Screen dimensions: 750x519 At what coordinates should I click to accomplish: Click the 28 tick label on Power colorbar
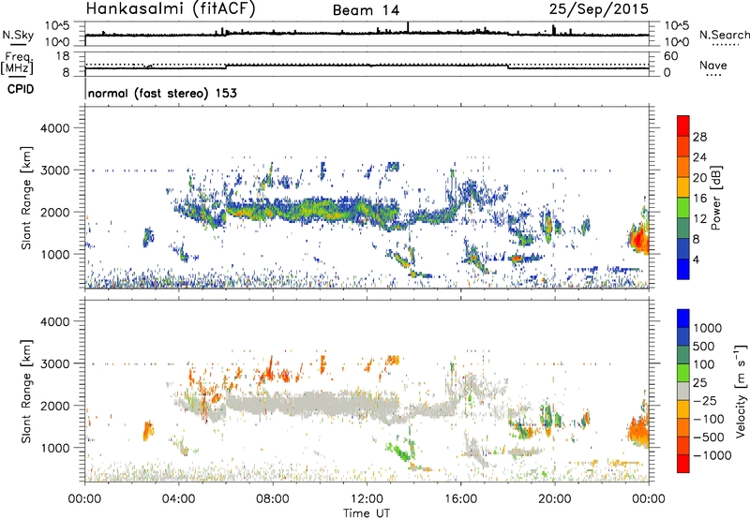[x=699, y=137]
